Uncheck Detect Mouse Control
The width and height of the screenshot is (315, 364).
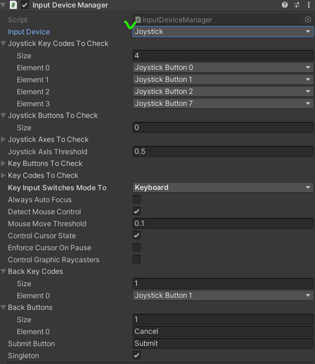pos(137,211)
